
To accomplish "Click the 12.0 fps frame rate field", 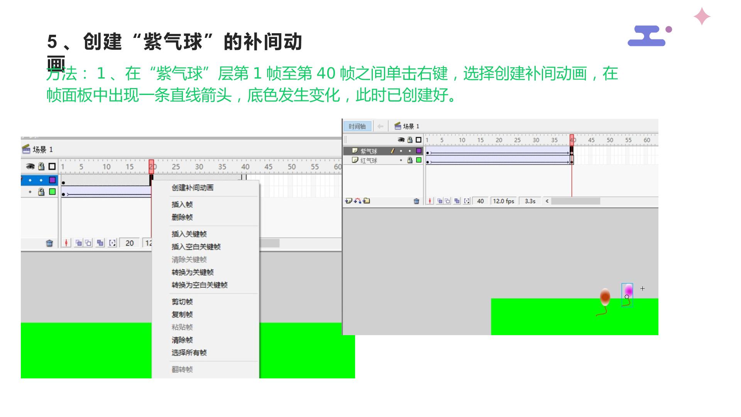I will coord(504,201).
